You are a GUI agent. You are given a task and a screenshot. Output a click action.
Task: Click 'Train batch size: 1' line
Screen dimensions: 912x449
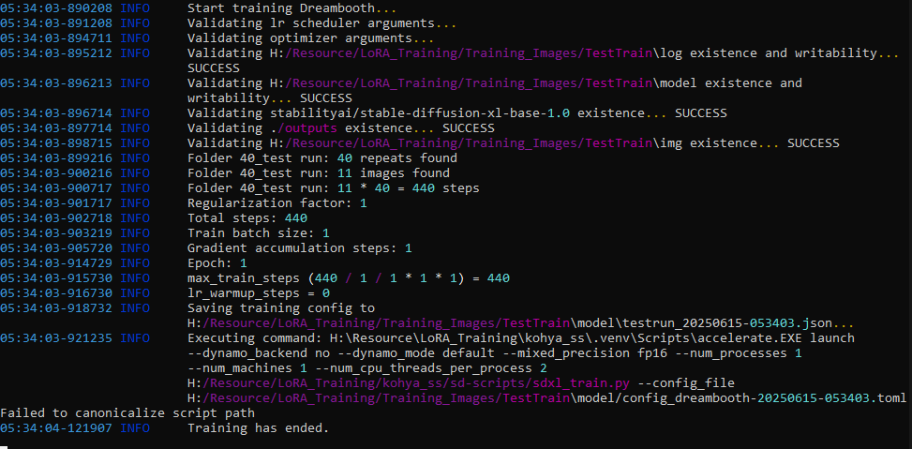click(259, 232)
